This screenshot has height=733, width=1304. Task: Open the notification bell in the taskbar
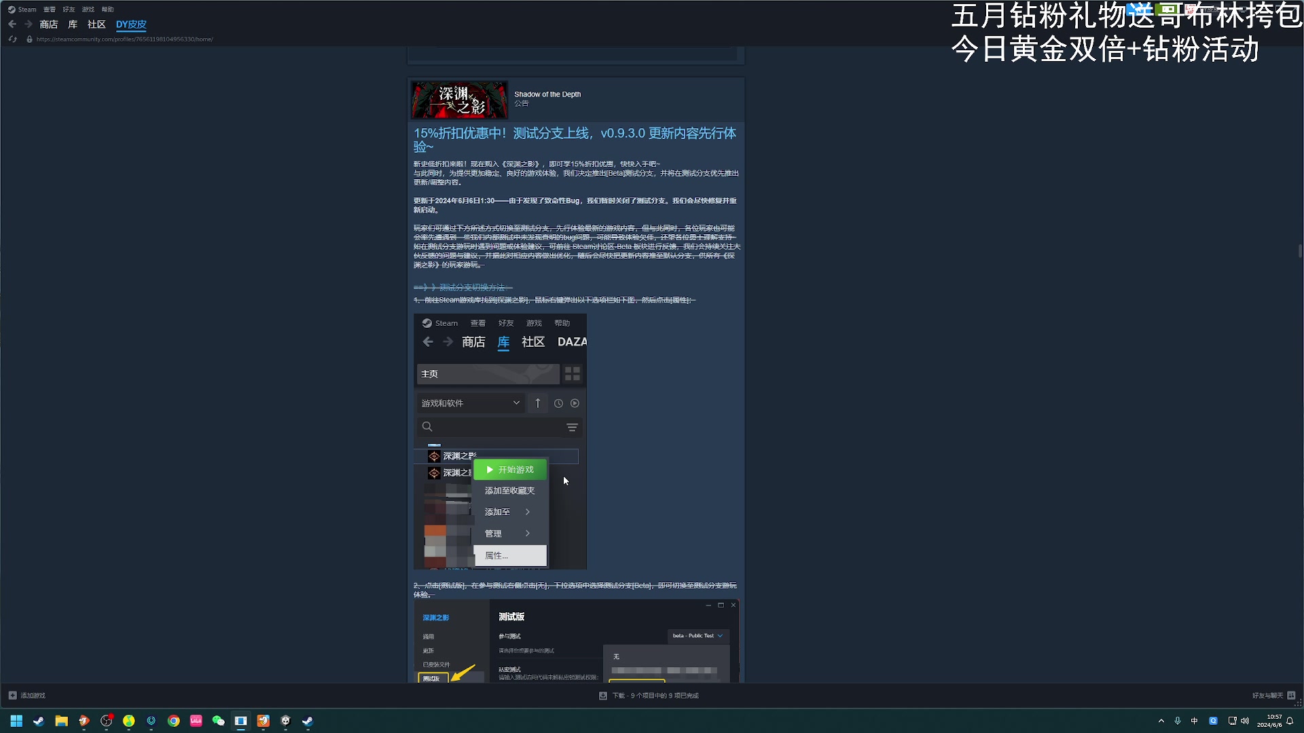[1290, 721]
